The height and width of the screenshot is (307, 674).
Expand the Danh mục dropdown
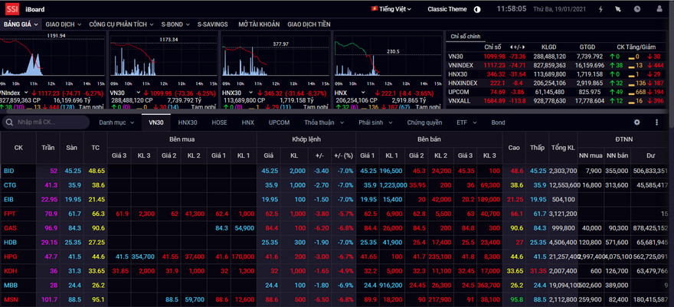[116, 122]
